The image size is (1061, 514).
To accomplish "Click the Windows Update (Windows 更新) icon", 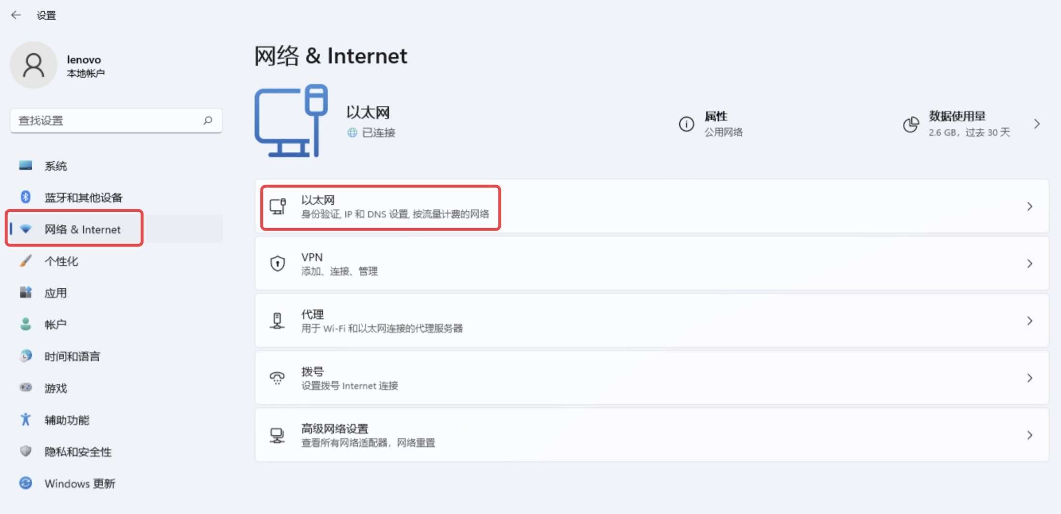I will (x=25, y=483).
